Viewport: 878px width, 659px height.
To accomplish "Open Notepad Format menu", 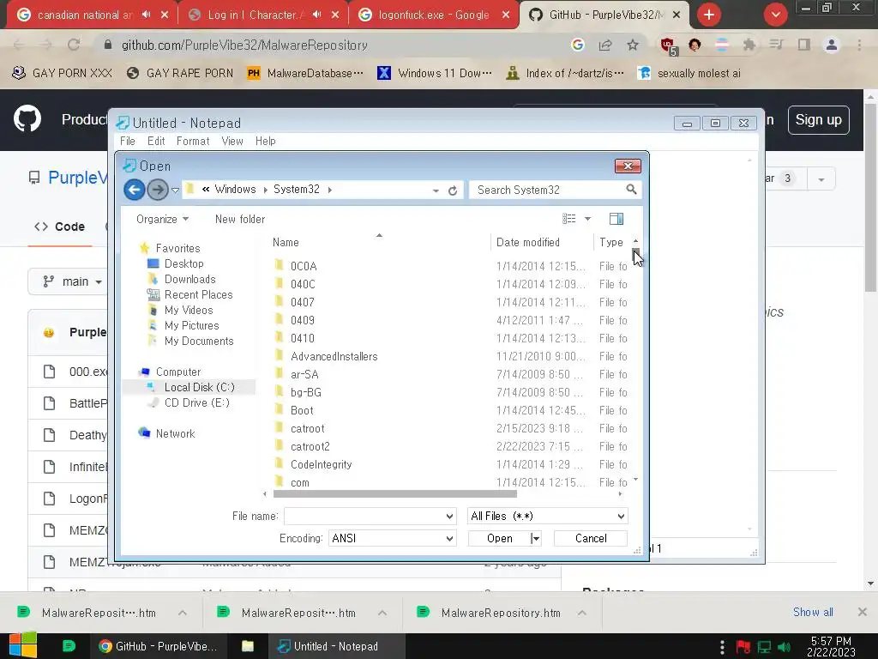I will (x=193, y=142).
